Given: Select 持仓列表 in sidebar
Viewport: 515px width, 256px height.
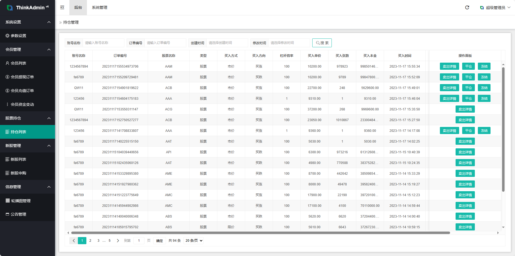Looking at the screenshot, I should click(28, 132).
